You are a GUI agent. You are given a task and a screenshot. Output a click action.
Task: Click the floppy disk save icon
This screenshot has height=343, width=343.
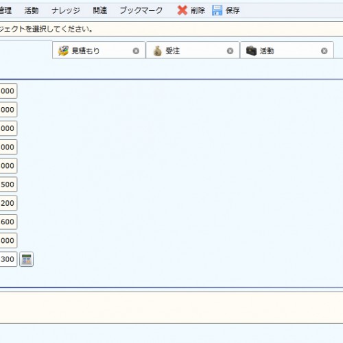coord(217,10)
